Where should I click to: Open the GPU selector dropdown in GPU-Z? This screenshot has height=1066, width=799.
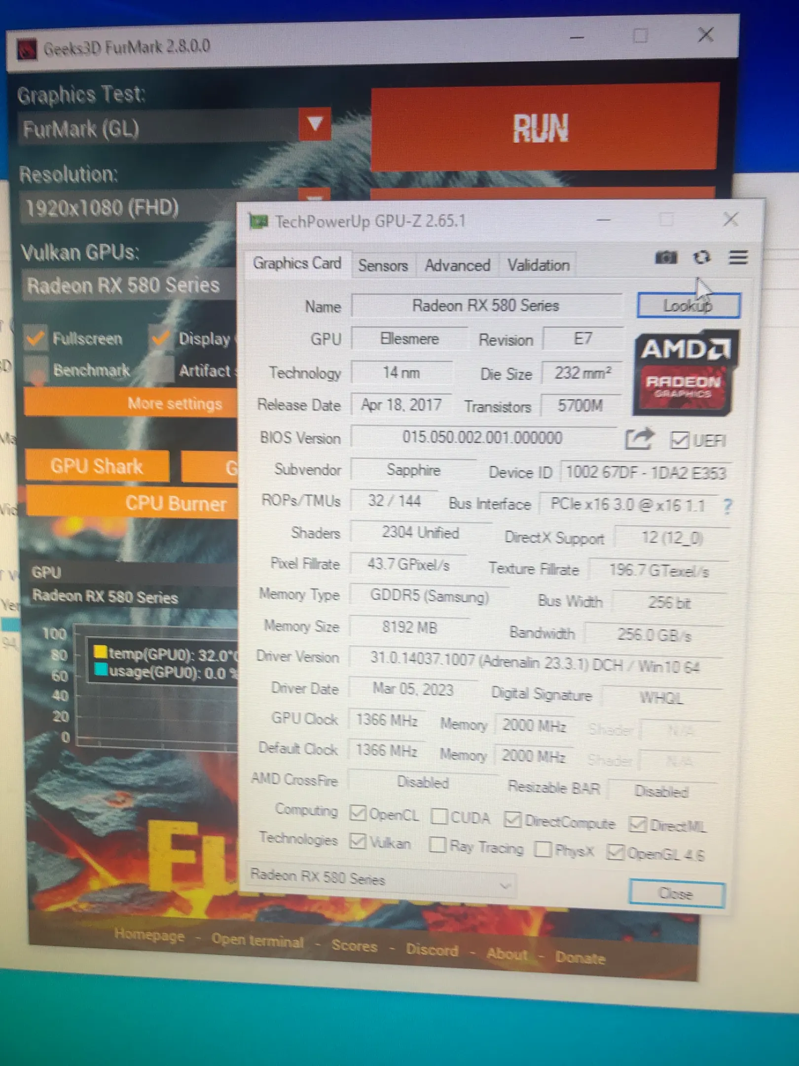tap(381, 880)
